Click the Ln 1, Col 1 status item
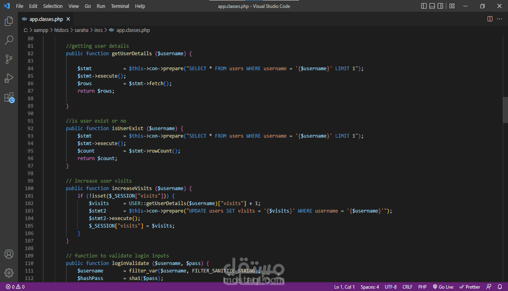The width and height of the screenshot is (508, 291). click(344, 287)
